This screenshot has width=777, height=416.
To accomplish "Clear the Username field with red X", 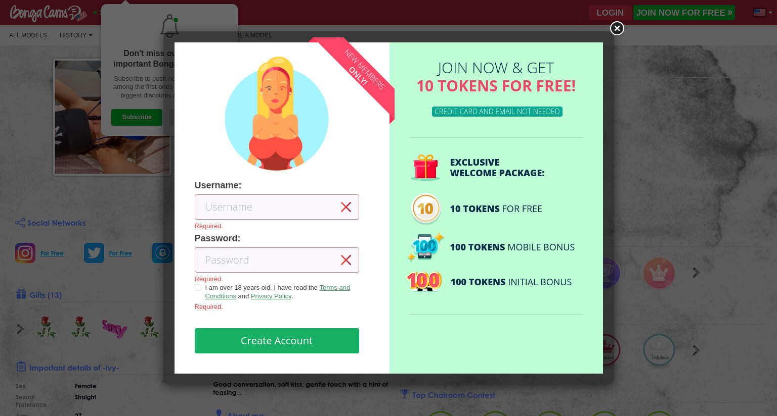I will [346, 207].
